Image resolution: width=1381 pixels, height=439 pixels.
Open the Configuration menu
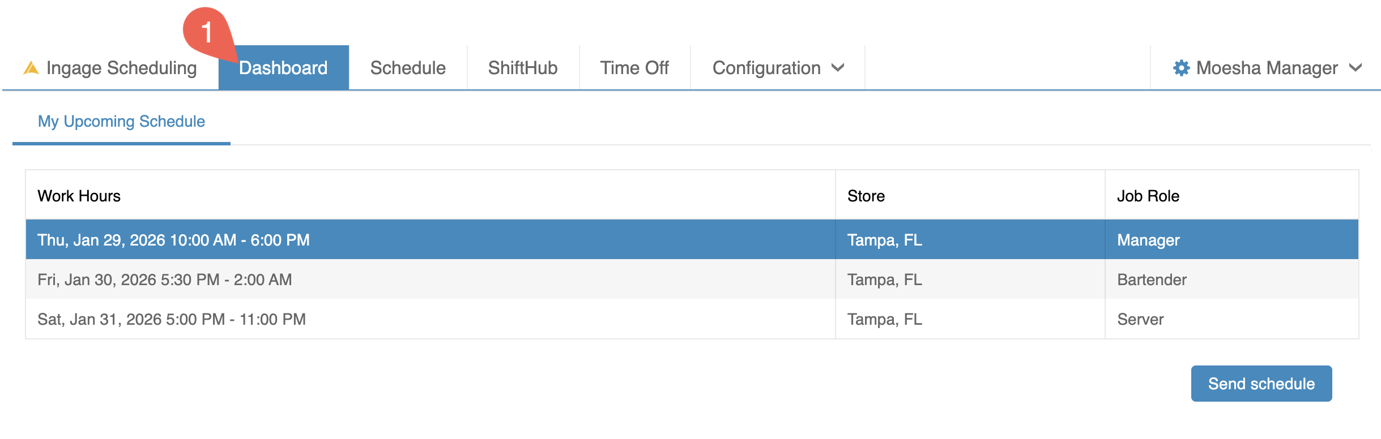[766, 68]
